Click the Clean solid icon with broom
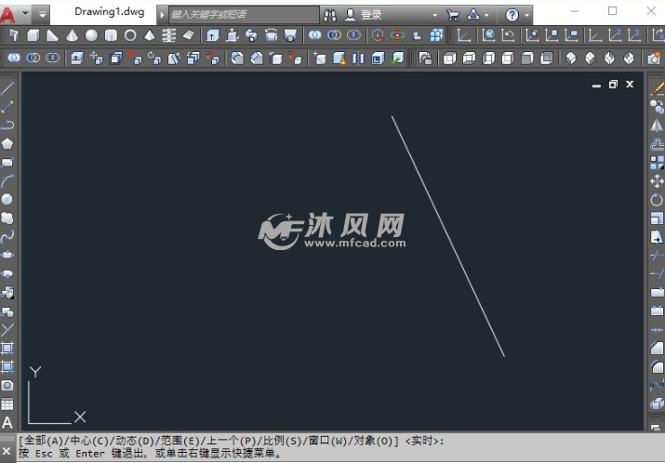Image resolution: width=665 pixels, height=463 pixels. point(339,58)
